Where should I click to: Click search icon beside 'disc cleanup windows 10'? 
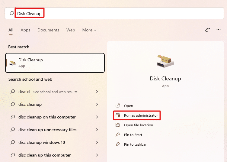13,142
